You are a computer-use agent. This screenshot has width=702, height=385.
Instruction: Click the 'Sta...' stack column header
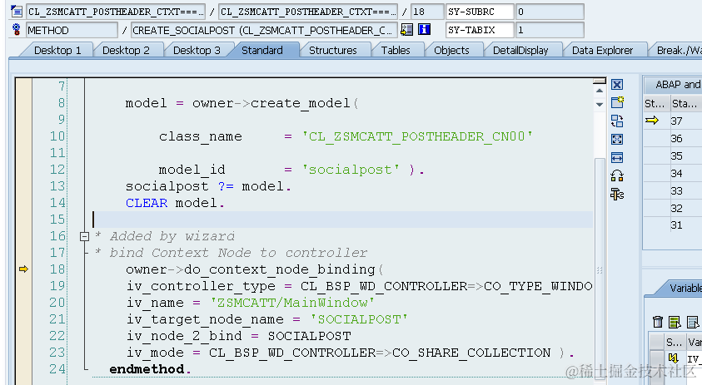(685, 104)
